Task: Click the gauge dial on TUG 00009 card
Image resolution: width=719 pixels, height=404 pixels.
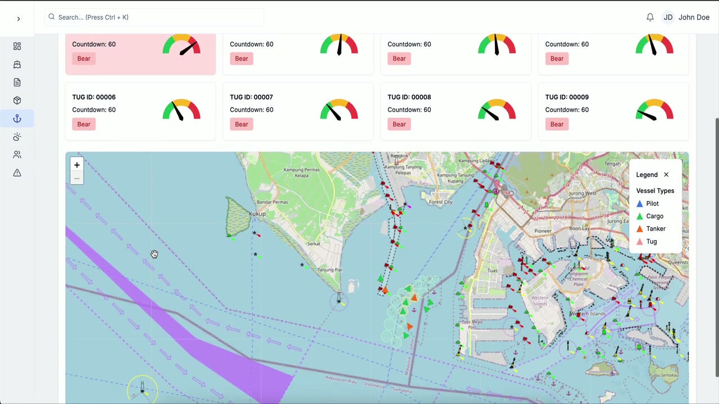Action: pos(654,110)
